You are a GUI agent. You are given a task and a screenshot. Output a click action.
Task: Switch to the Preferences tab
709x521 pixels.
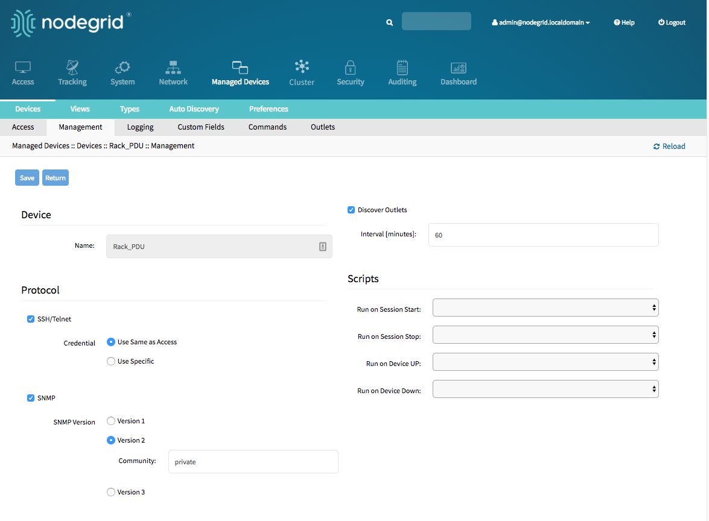[269, 109]
